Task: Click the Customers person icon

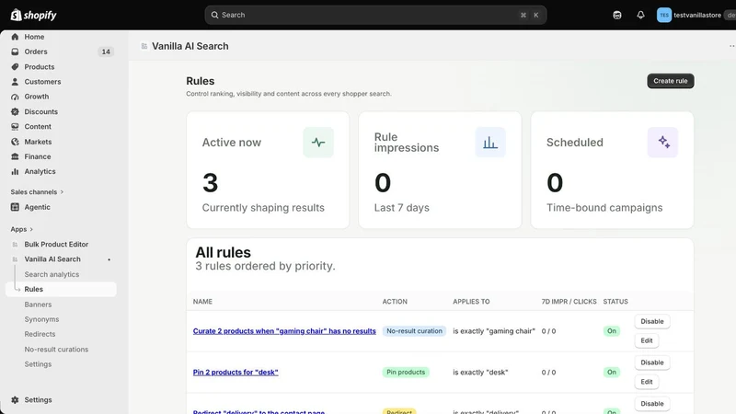Action: pos(15,82)
